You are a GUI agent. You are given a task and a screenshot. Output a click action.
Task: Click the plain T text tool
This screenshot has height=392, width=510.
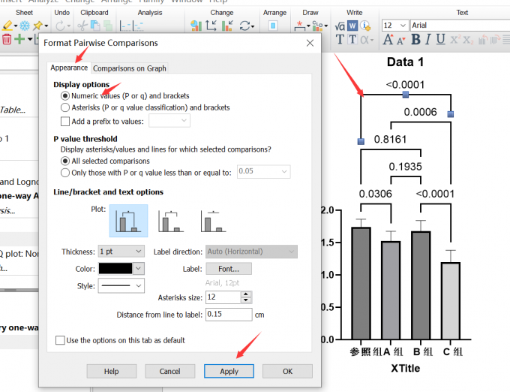point(340,39)
